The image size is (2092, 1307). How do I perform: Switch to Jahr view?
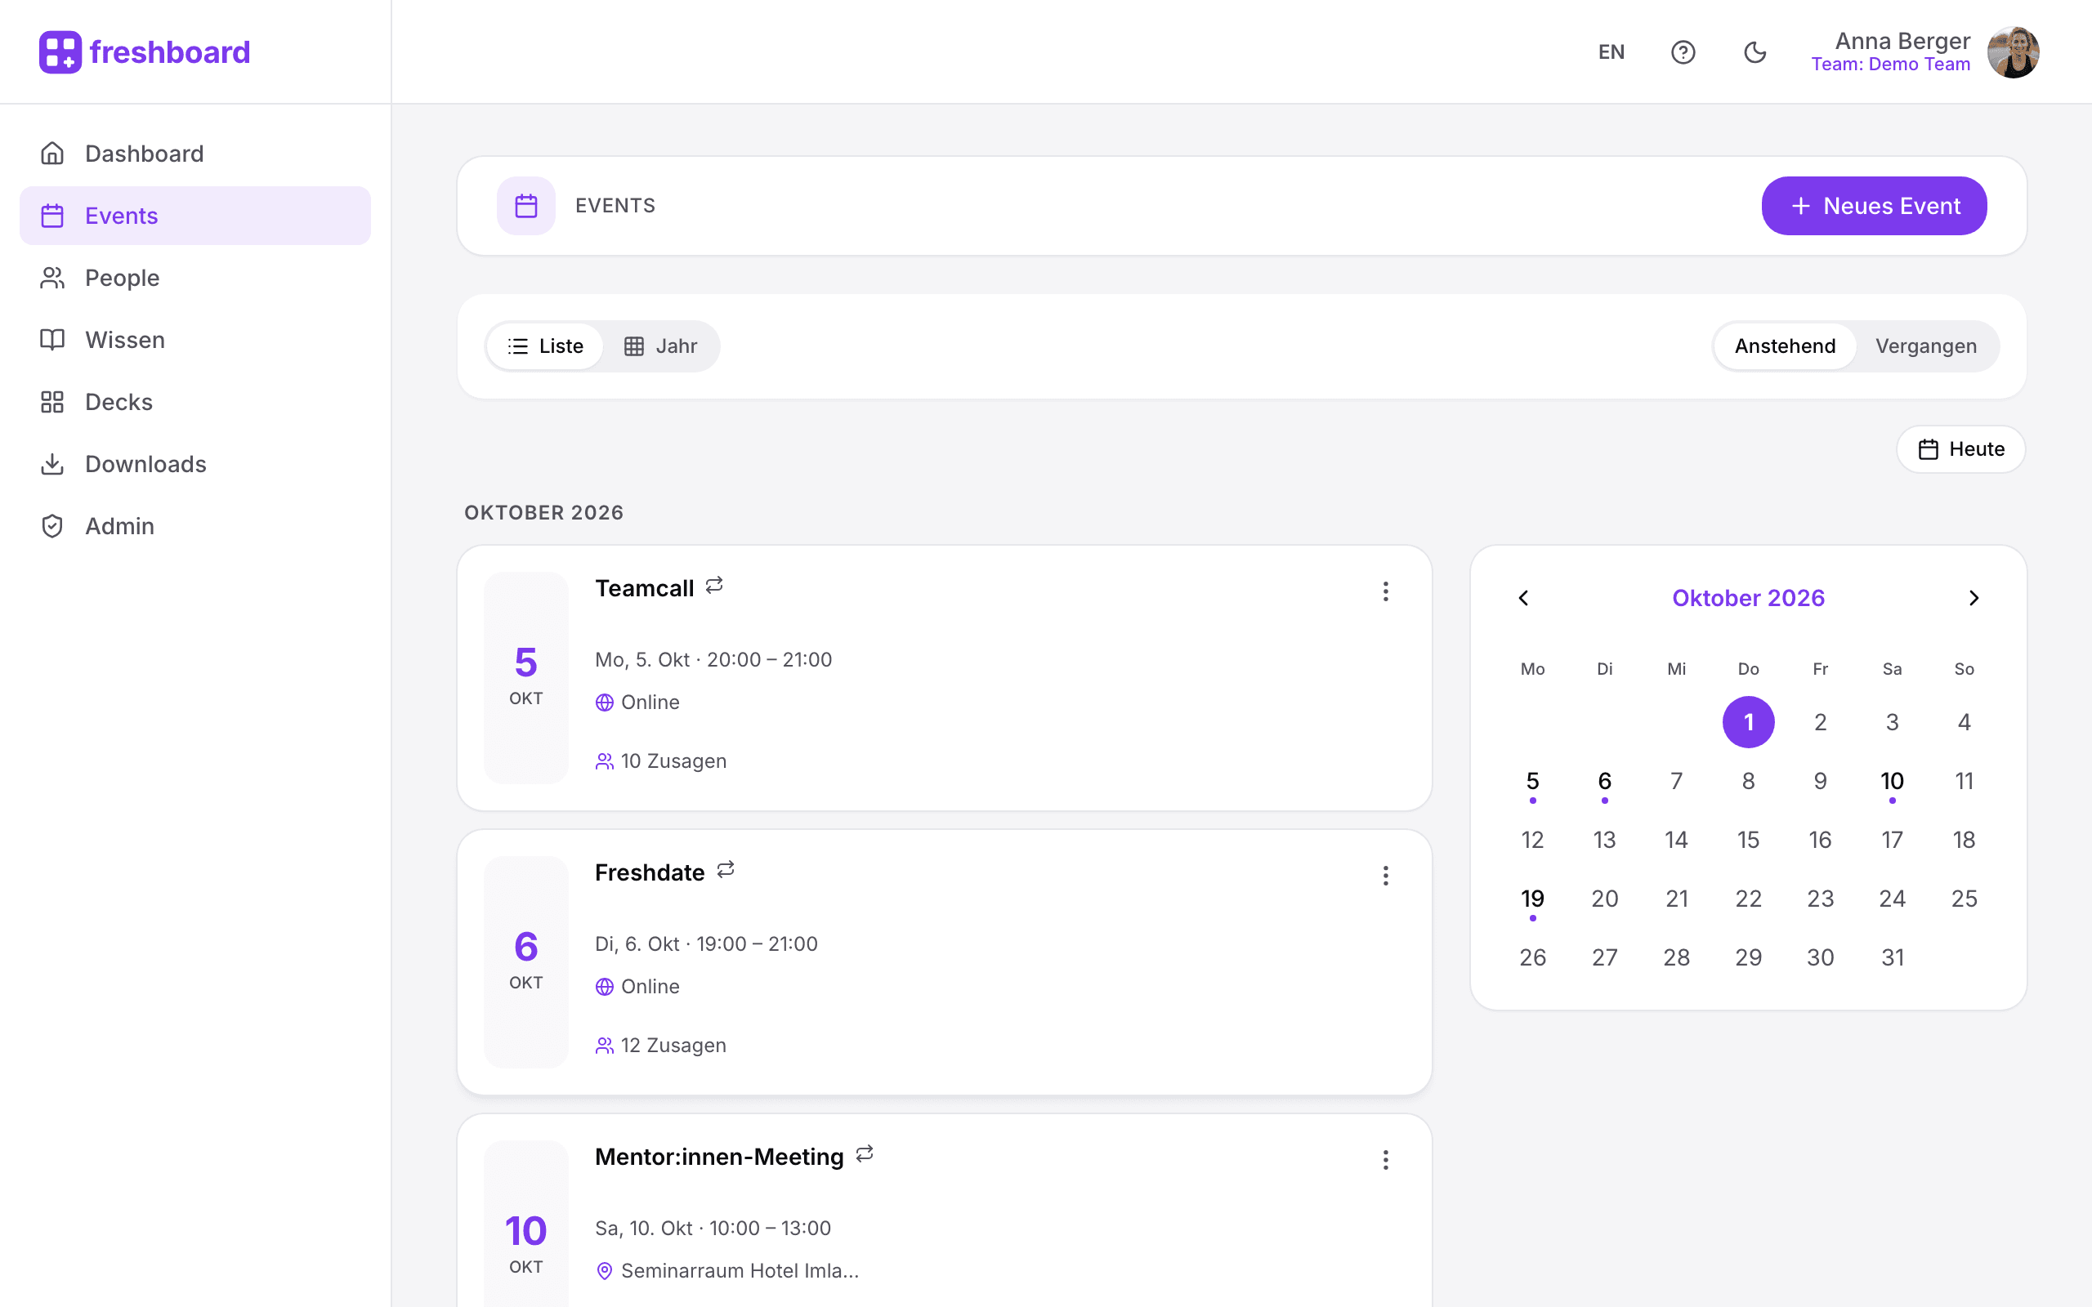pyautogui.click(x=660, y=346)
